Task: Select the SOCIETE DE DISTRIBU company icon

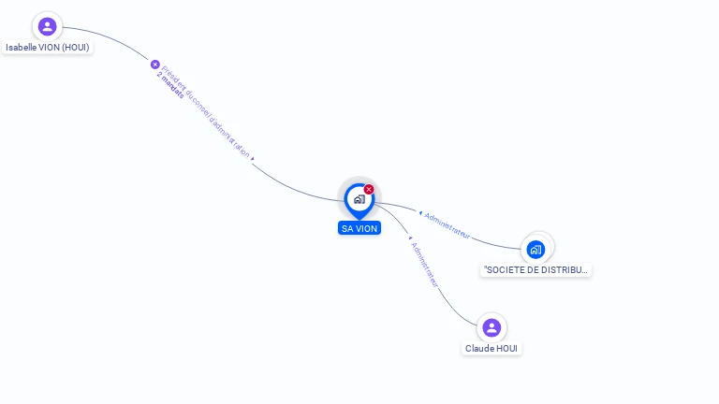Action: coord(536,250)
